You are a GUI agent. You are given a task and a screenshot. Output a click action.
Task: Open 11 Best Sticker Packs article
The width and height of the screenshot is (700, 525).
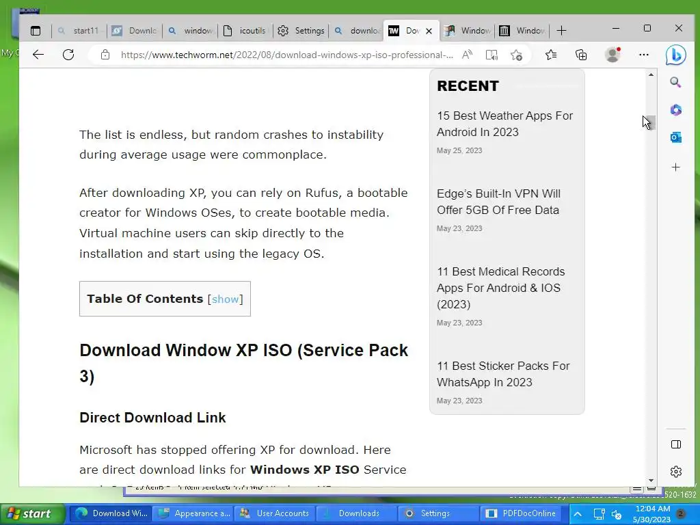[x=503, y=374]
